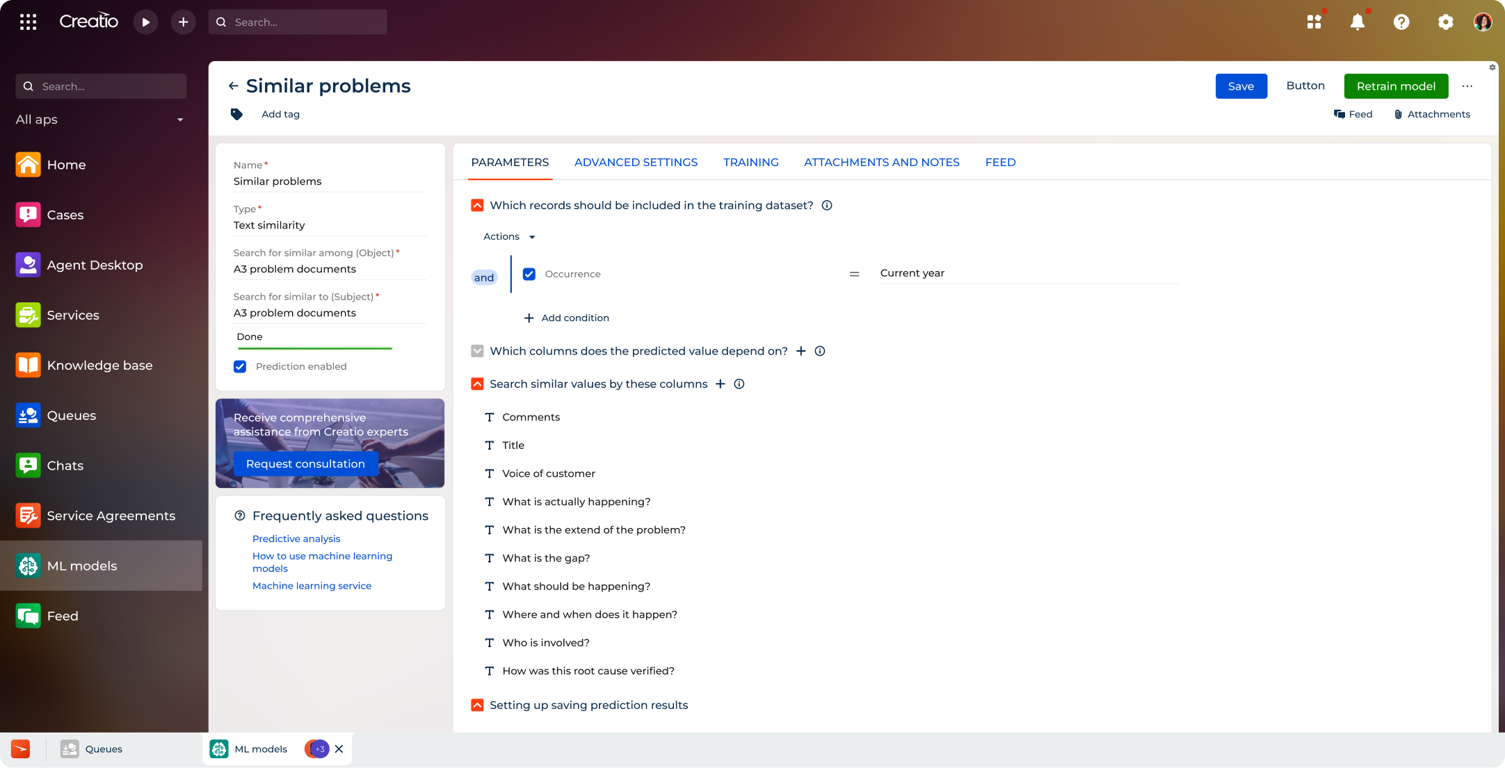Image resolution: width=1505 pixels, height=768 pixels.
Task: Disable the Prediction enabled checkbox
Action: point(239,366)
